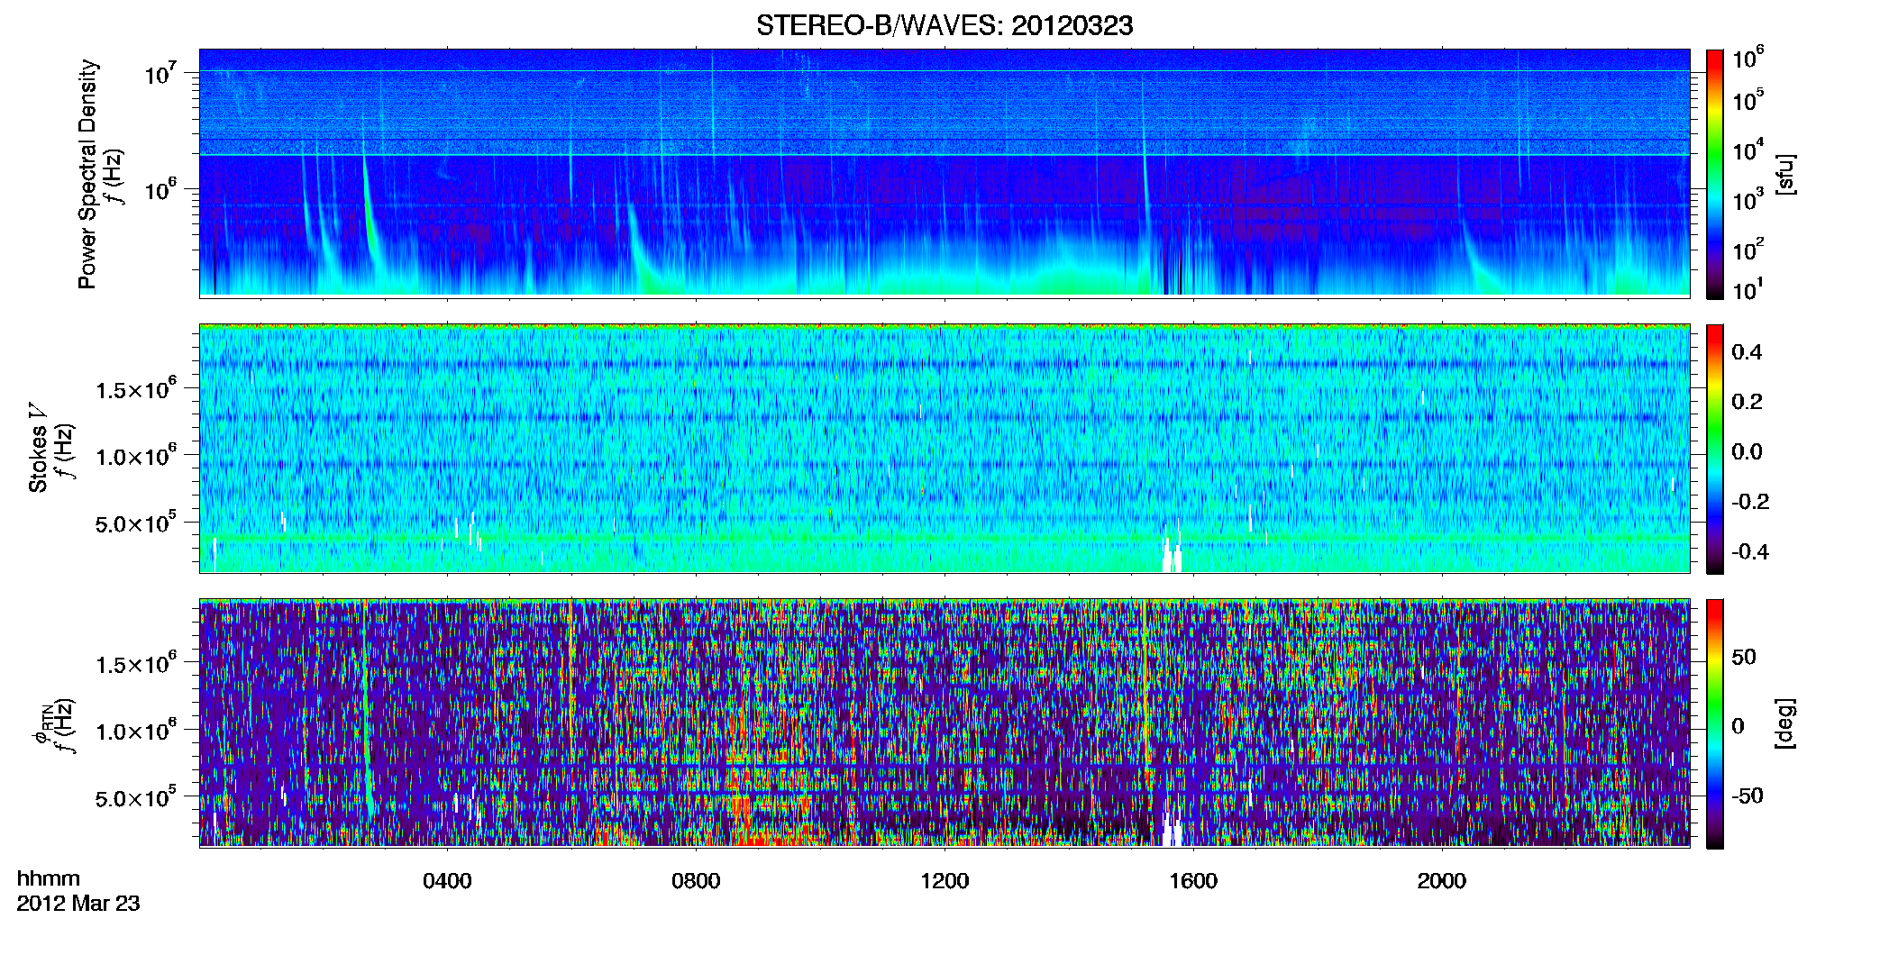
Task: Click the 2012 Mar 23 date label
Action: click(78, 904)
